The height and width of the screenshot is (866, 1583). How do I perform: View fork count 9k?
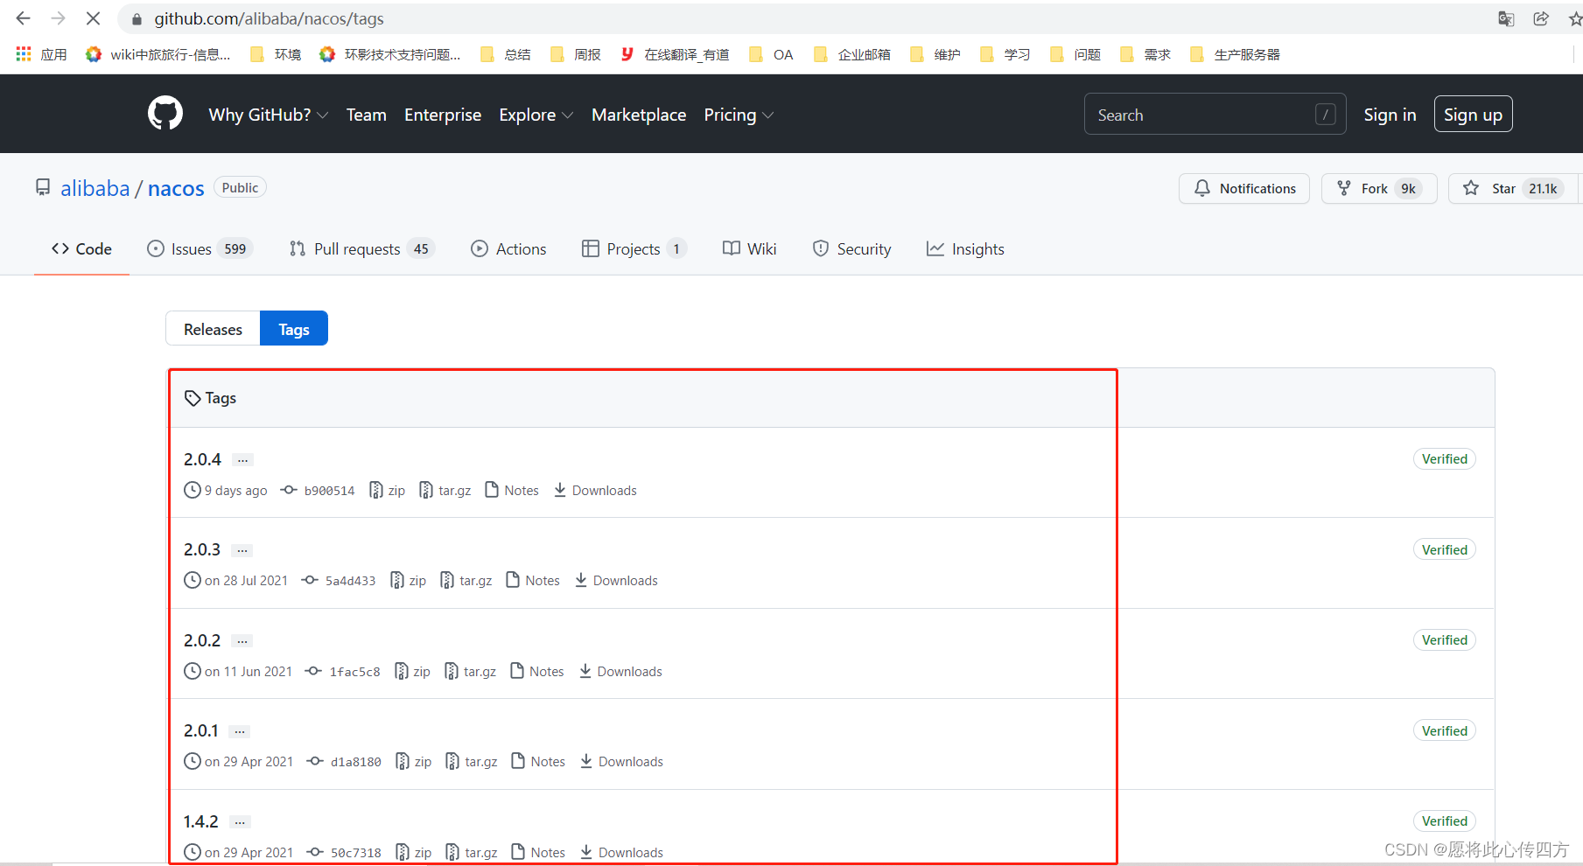[x=1408, y=188]
